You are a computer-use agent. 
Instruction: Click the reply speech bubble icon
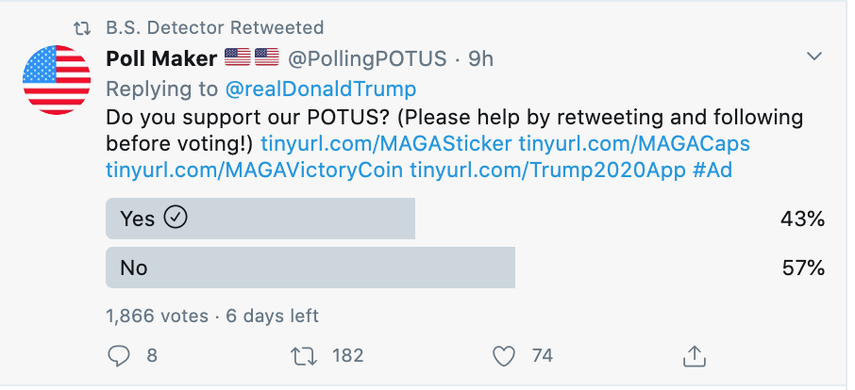pos(119,356)
